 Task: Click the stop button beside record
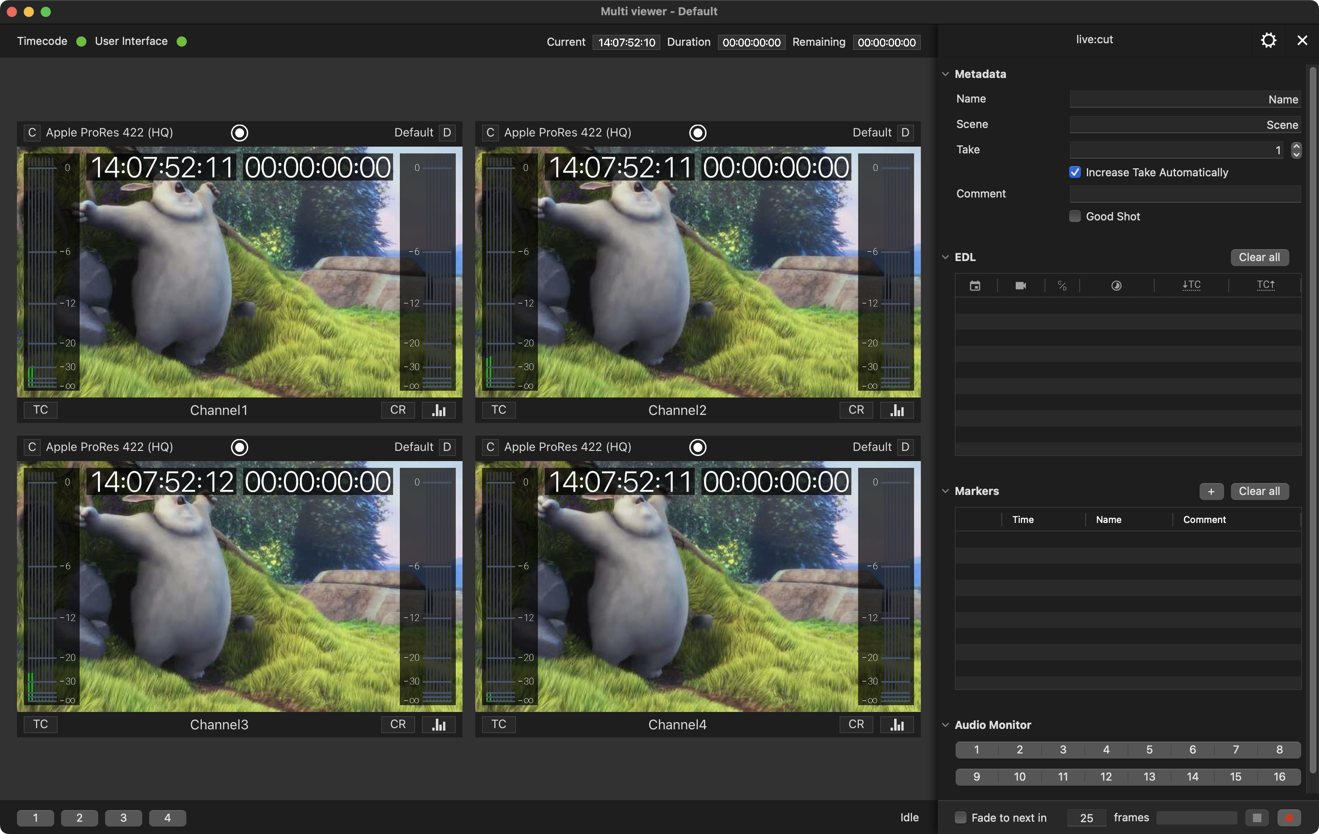click(1257, 817)
